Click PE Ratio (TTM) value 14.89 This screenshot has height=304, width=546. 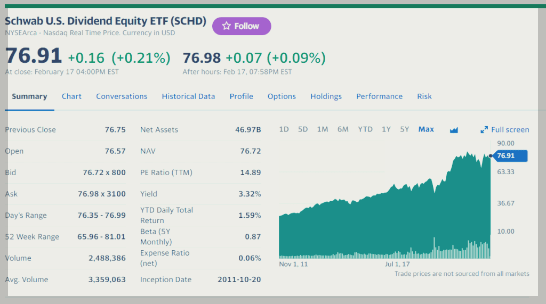click(x=251, y=172)
